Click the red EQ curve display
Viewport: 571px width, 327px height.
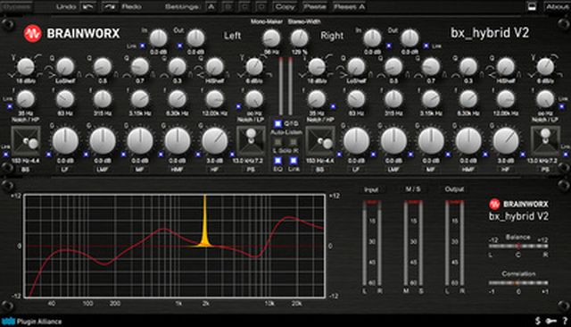[175, 246]
